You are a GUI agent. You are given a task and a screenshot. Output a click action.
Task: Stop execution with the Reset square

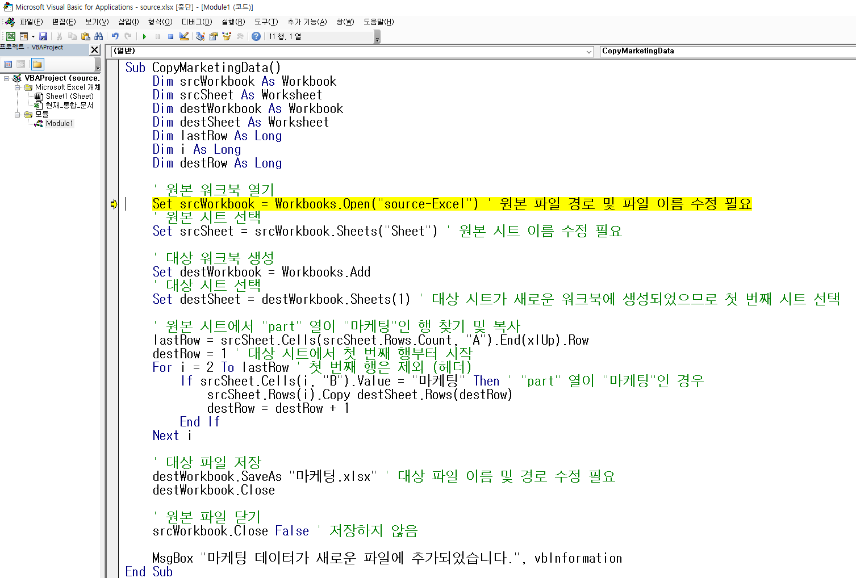[170, 36]
